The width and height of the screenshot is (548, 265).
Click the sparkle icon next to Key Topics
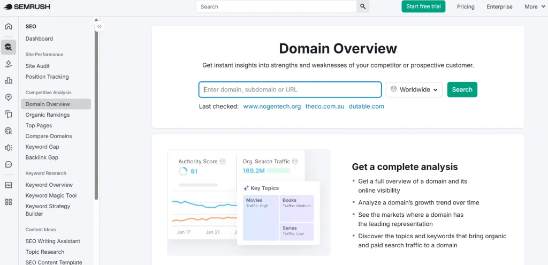click(246, 188)
